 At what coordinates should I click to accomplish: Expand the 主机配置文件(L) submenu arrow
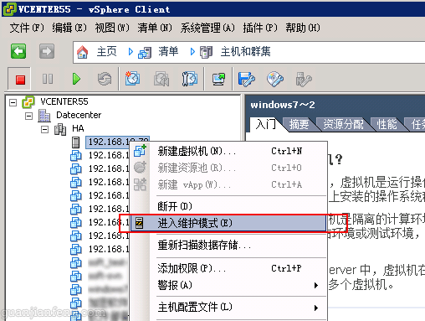point(316,308)
